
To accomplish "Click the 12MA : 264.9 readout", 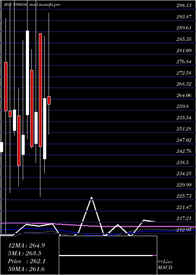I will [27, 246].
